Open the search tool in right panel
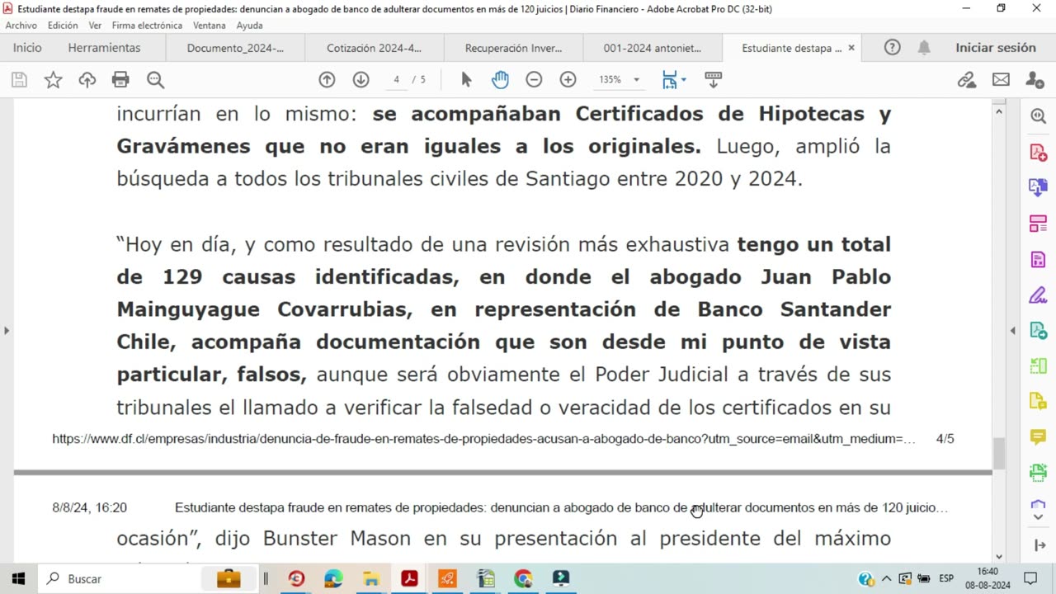The image size is (1056, 594). tap(1038, 116)
